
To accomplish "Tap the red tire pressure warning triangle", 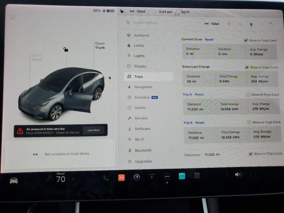I will tap(20, 131).
